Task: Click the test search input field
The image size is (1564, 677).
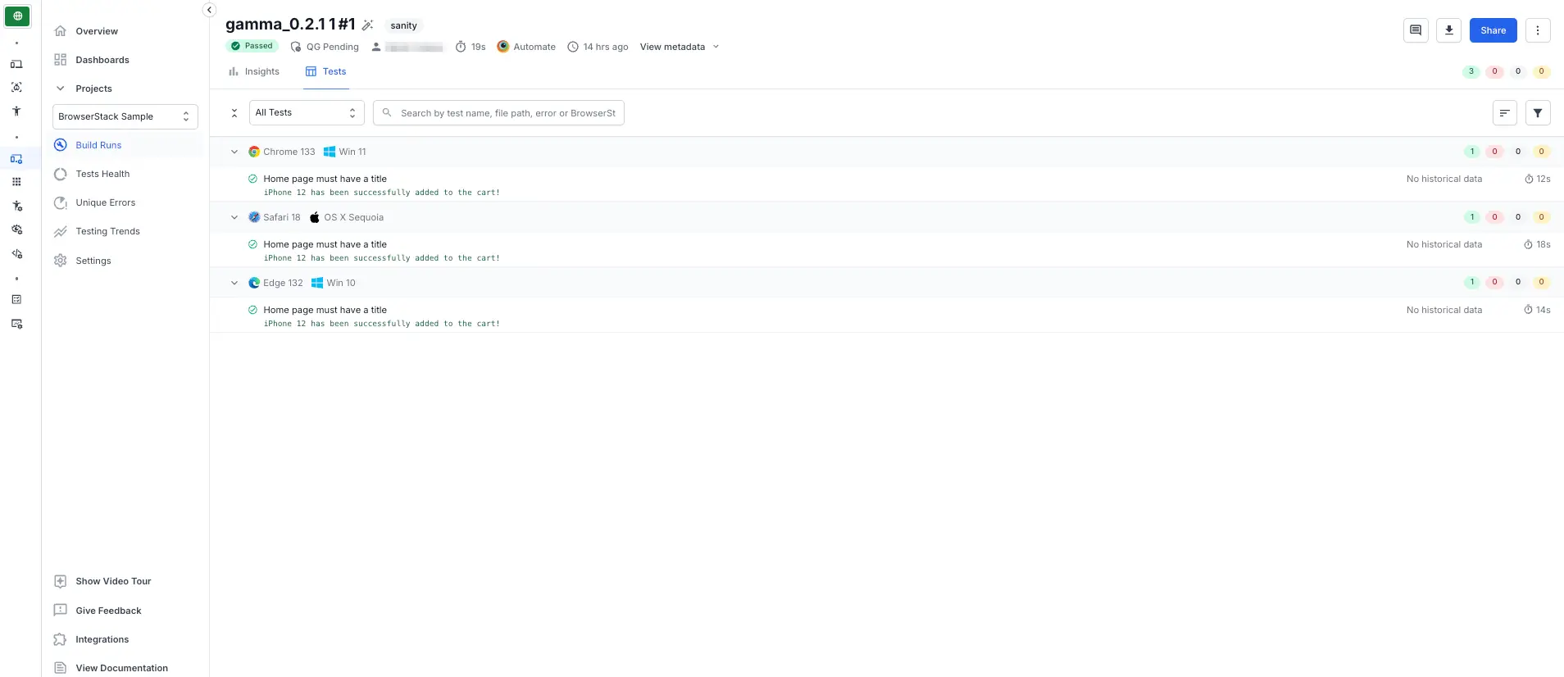Action: tap(507, 113)
